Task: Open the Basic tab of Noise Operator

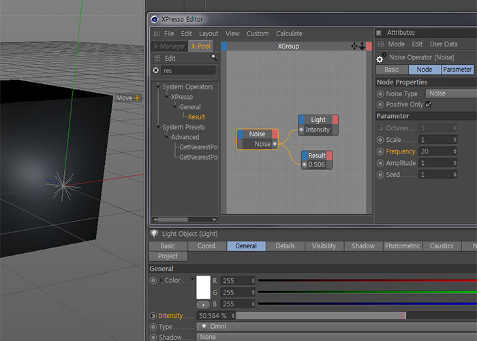Action: point(392,70)
